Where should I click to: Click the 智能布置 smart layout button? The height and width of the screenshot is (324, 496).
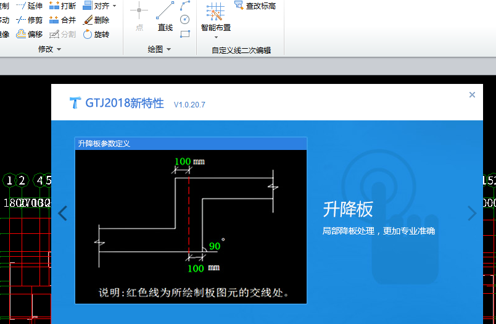click(216, 17)
